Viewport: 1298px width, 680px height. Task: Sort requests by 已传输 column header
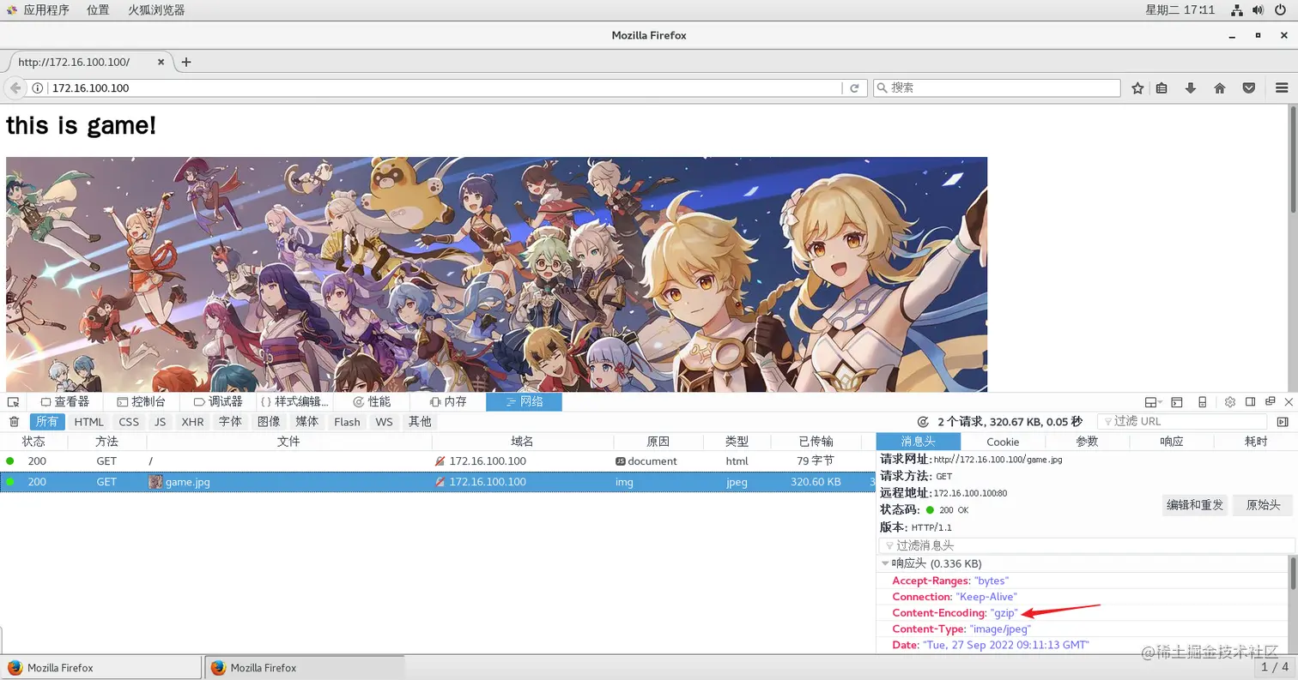click(x=816, y=442)
